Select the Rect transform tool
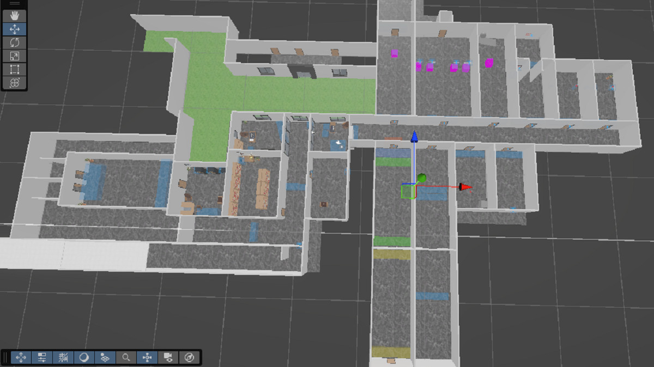This screenshot has width=654, height=367. click(15, 69)
